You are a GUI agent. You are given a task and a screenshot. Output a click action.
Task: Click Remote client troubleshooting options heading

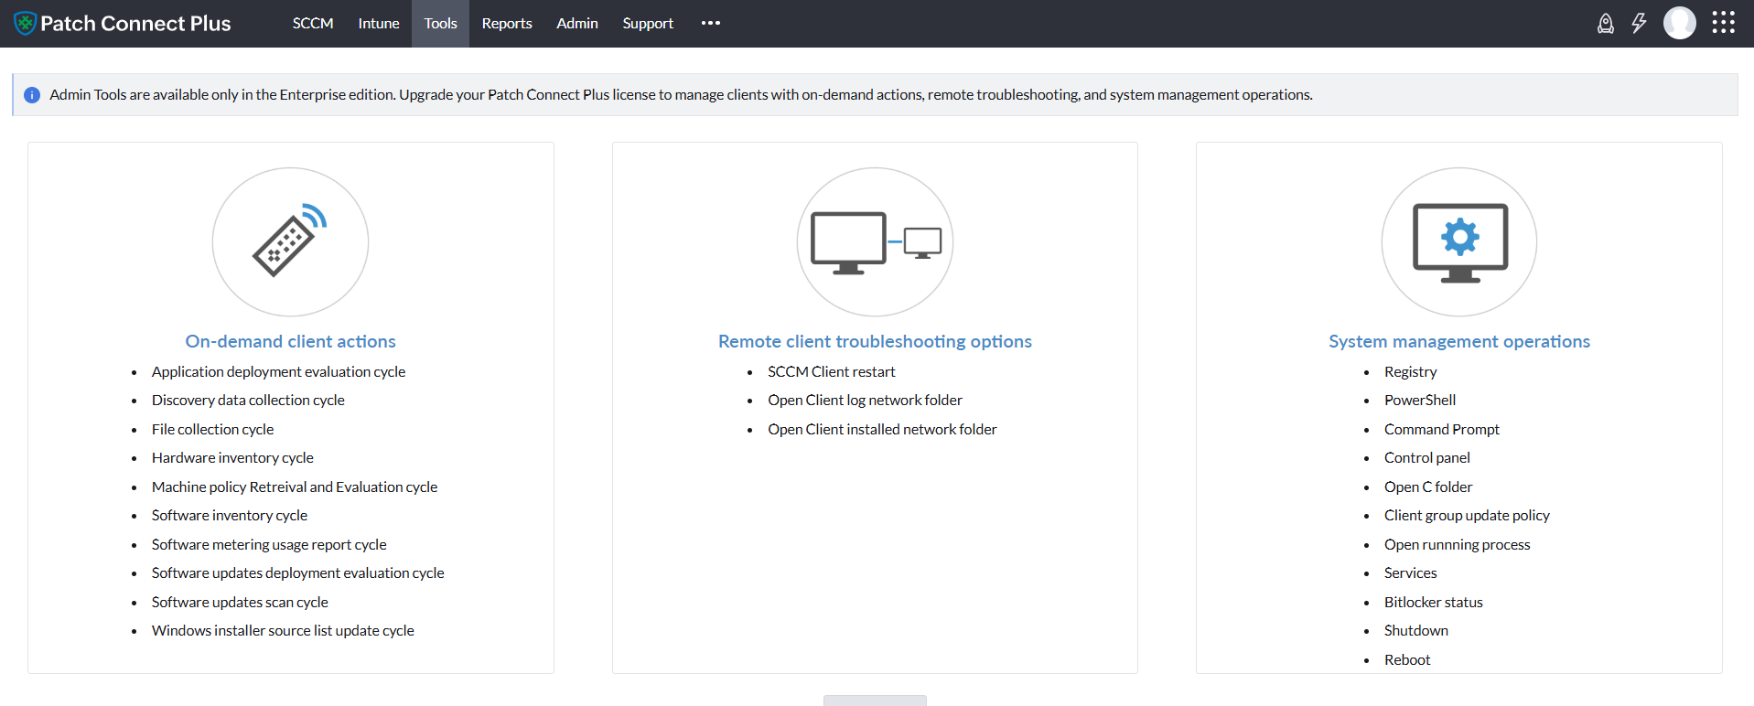(x=875, y=341)
